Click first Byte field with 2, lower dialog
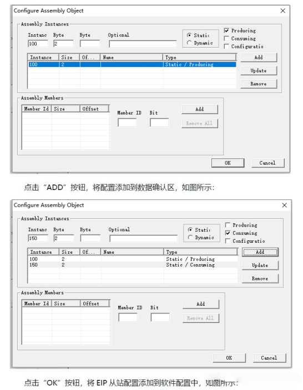The height and width of the screenshot is (390, 303). pyautogui.click(x=64, y=238)
